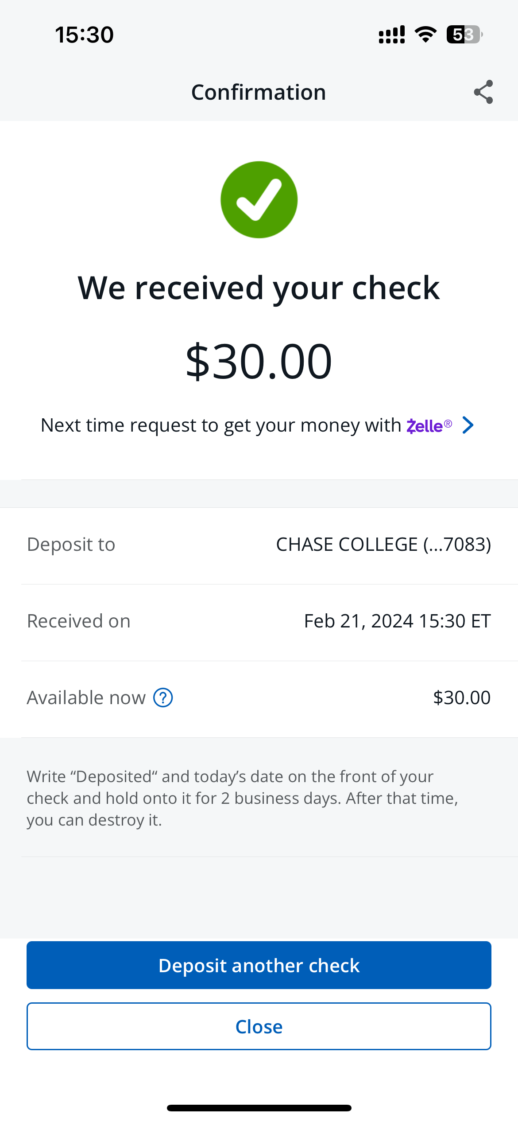Tap the 'We received your check' heading
This screenshot has height=1122, width=518.
[x=259, y=288]
